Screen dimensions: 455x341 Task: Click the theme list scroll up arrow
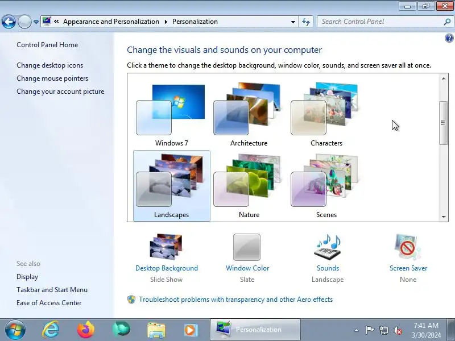tap(444, 78)
